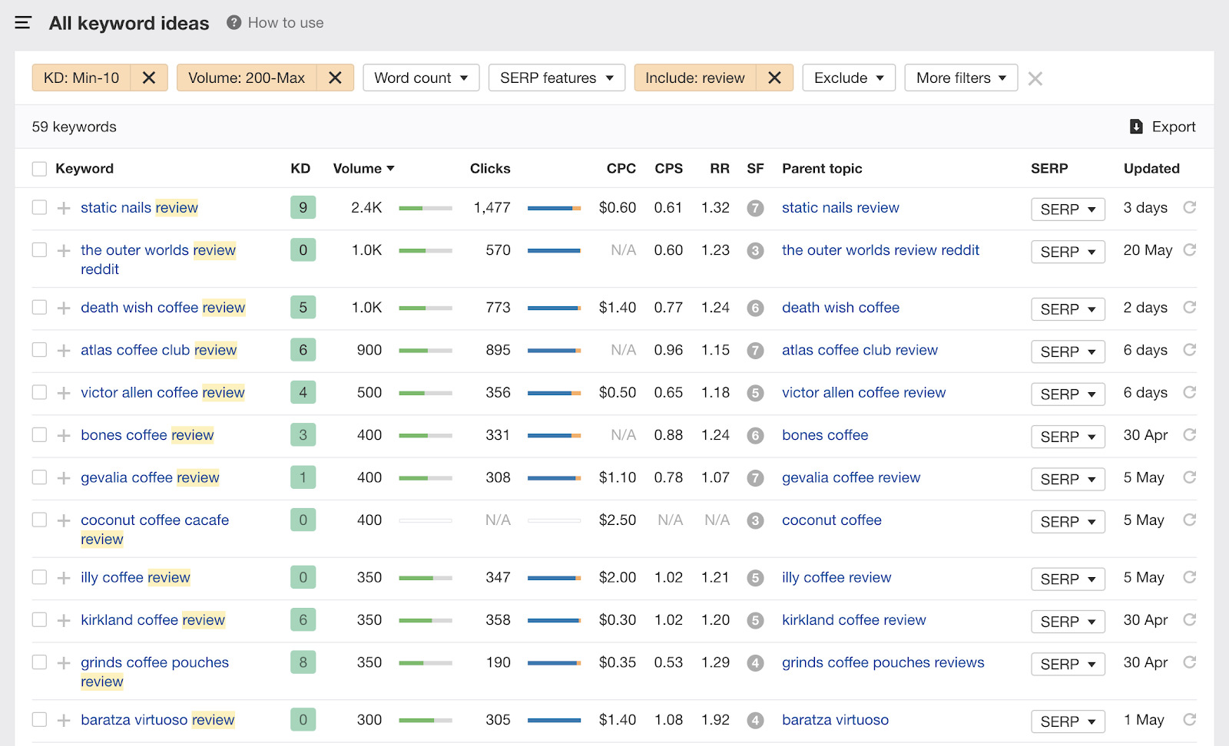The height and width of the screenshot is (746, 1229).
Task: Select all keywords with header checkbox
Action: pos(39,169)
